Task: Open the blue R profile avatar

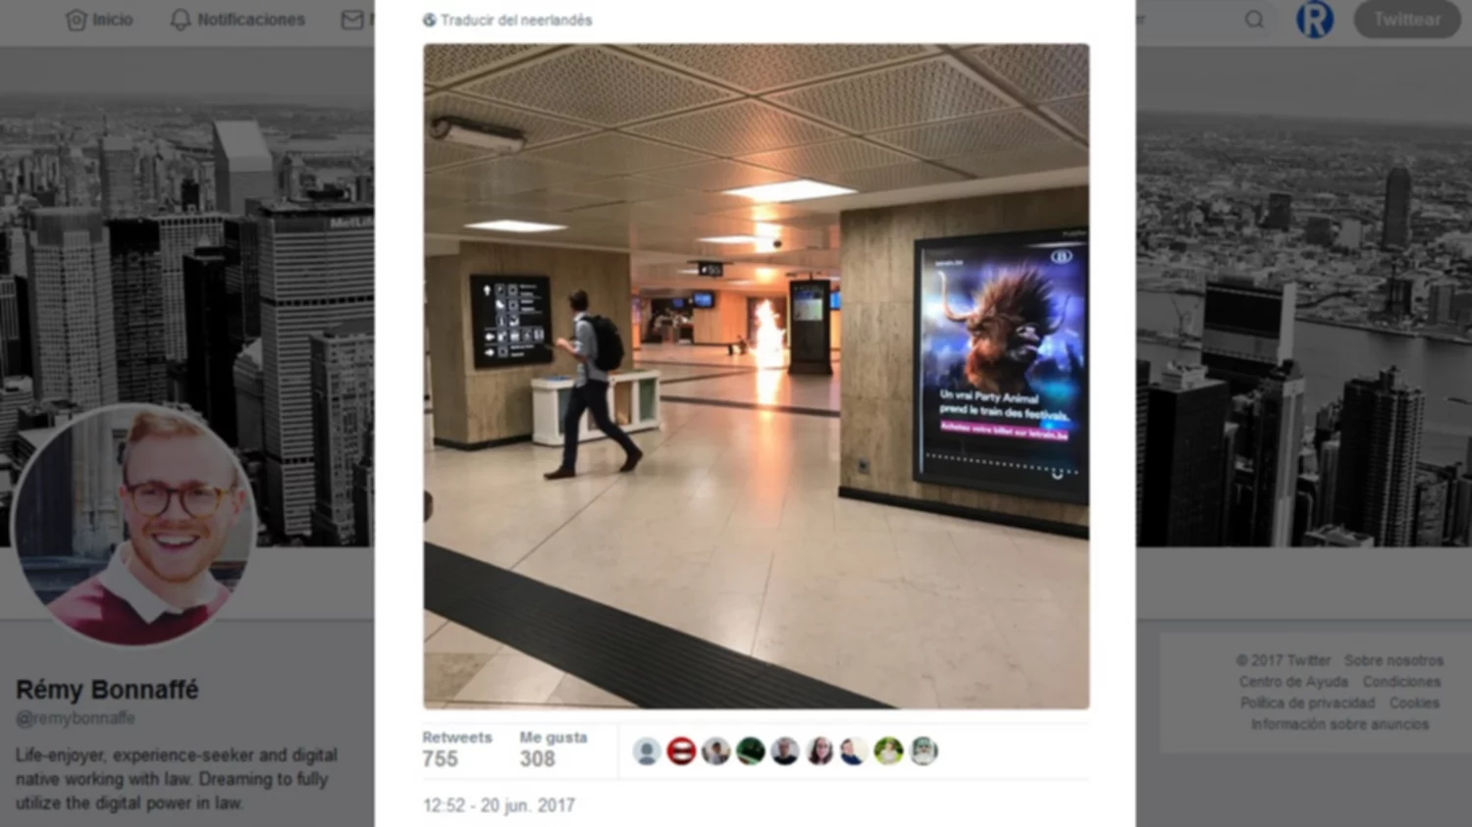Action: (x=1314, y=20)
